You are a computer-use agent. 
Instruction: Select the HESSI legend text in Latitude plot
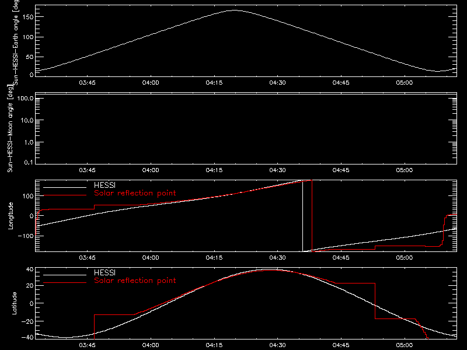pos(104,272)
